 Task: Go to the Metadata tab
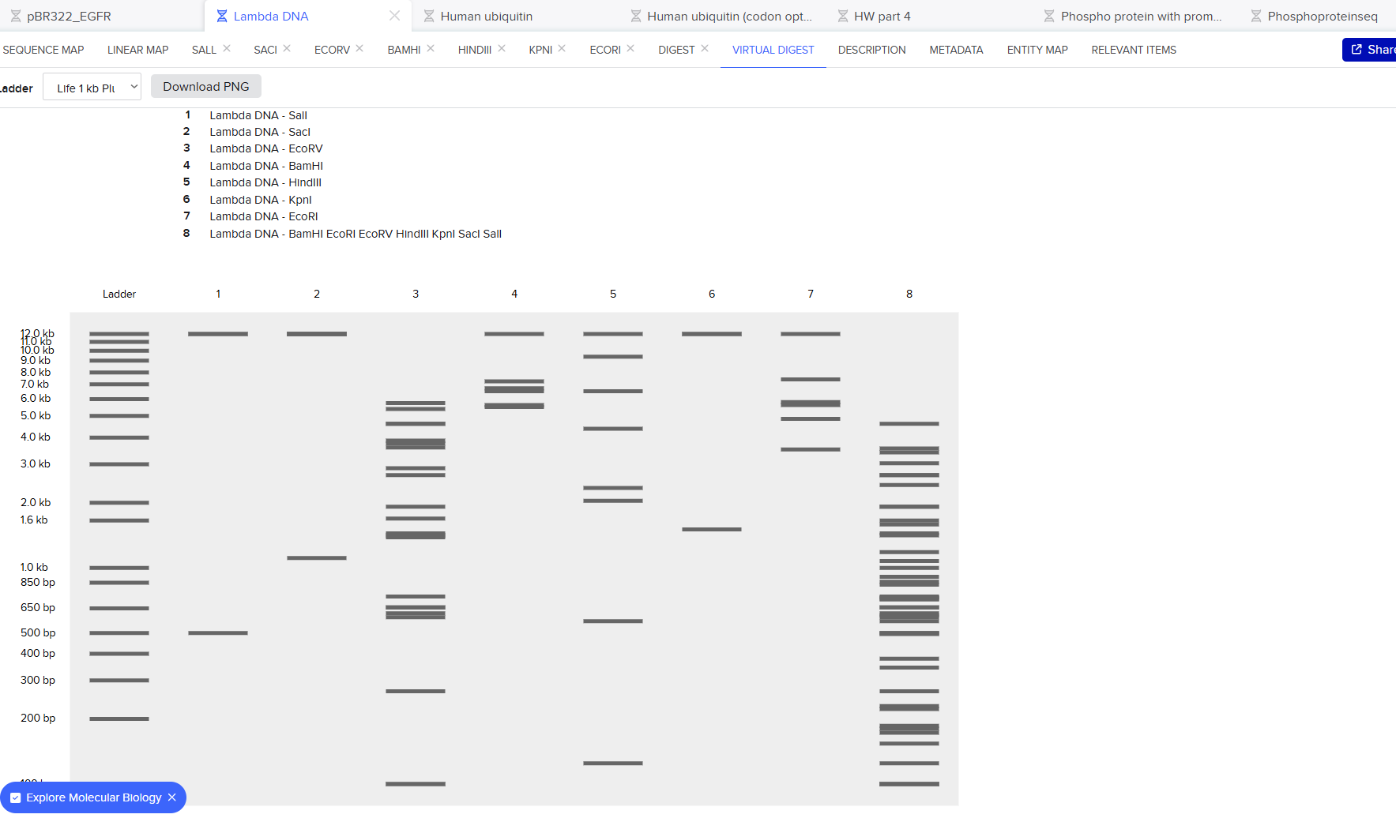(956, 50)
